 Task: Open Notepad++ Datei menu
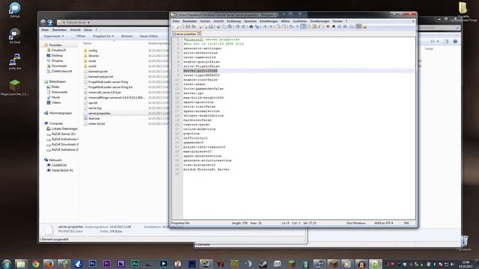pos(176,21)
